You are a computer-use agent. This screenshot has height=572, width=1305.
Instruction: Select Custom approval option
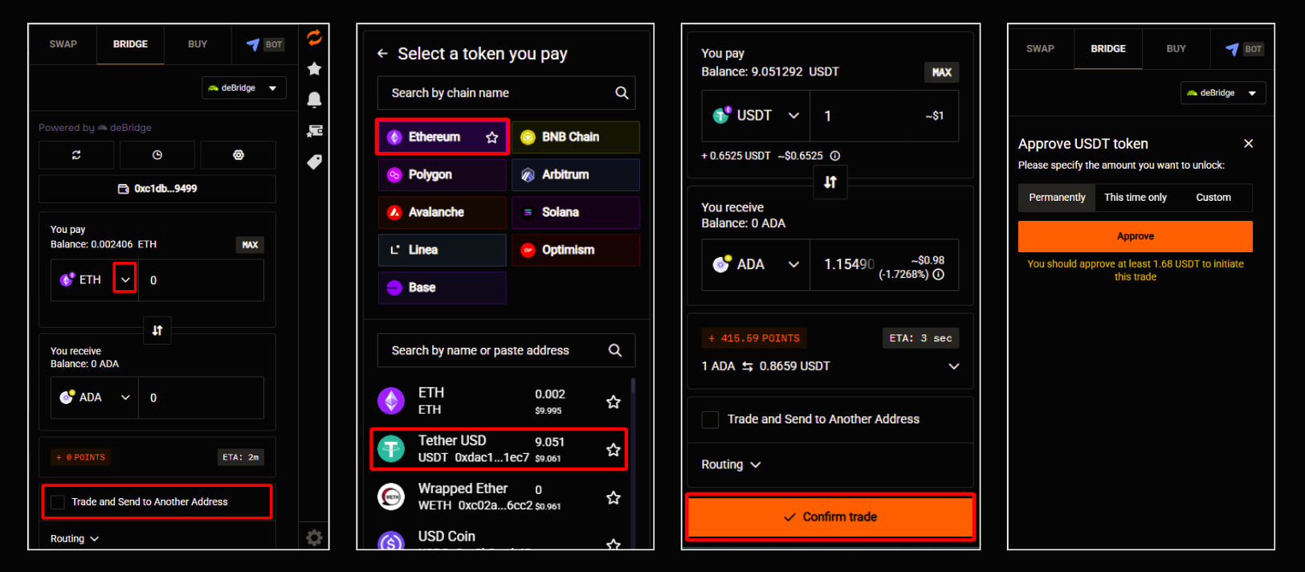pos(1213,198)
